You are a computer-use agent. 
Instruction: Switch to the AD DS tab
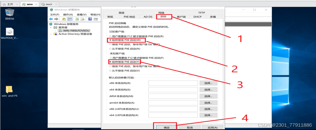pos(148,17)
